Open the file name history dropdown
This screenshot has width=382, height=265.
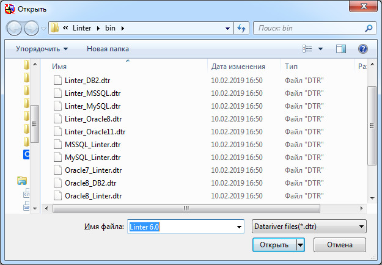pos(239,227)
